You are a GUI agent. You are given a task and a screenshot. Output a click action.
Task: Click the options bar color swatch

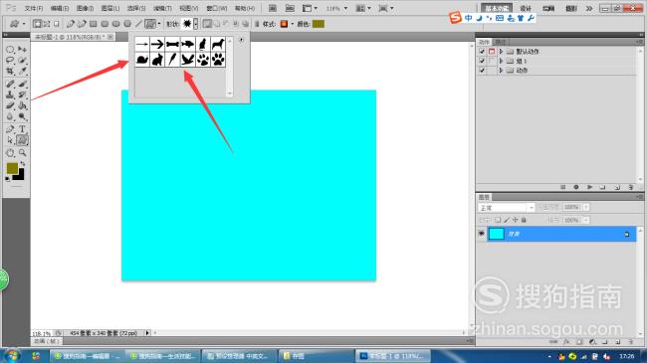point(319,24)
